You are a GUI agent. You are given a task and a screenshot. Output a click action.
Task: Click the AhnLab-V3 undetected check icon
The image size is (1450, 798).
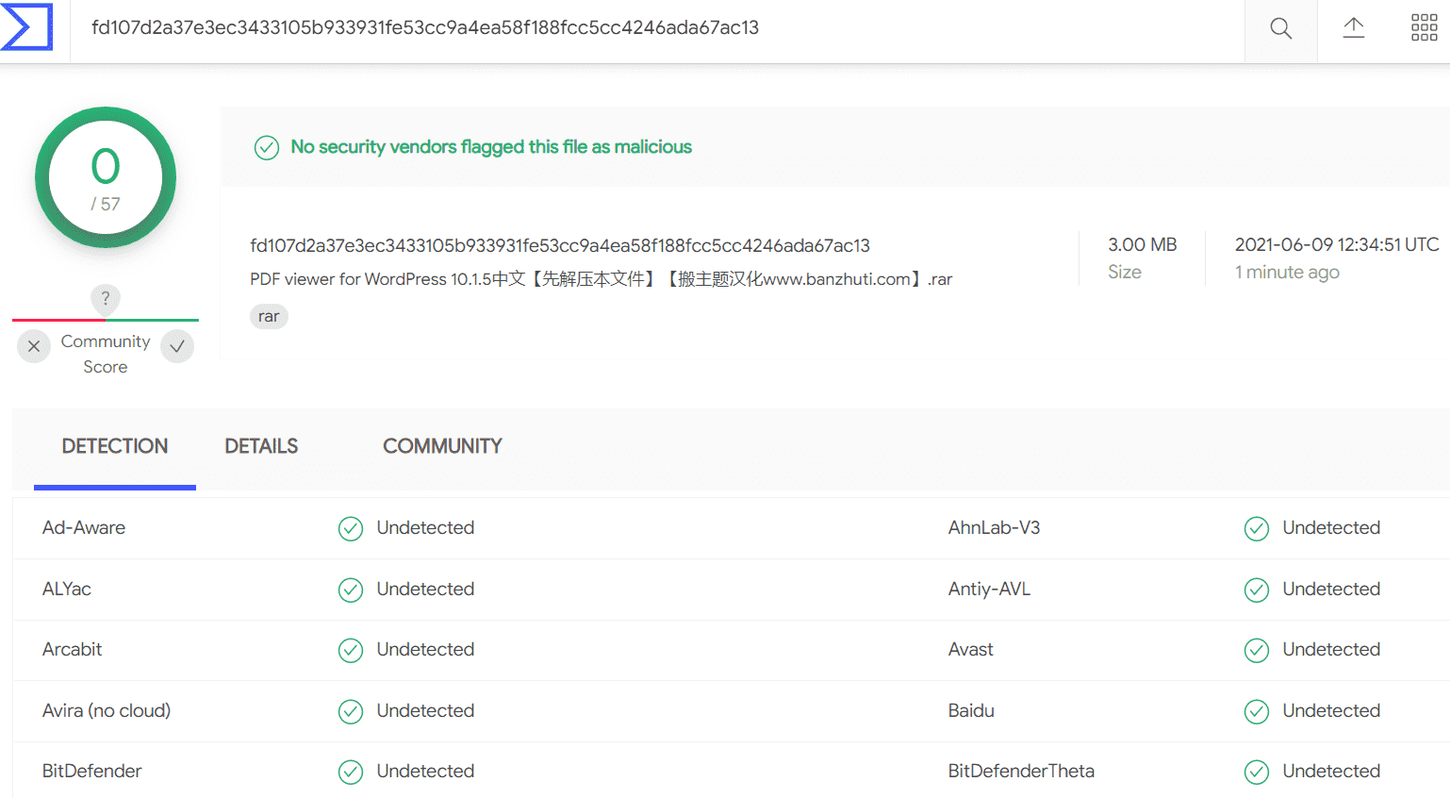click(x=1257, y=528)
